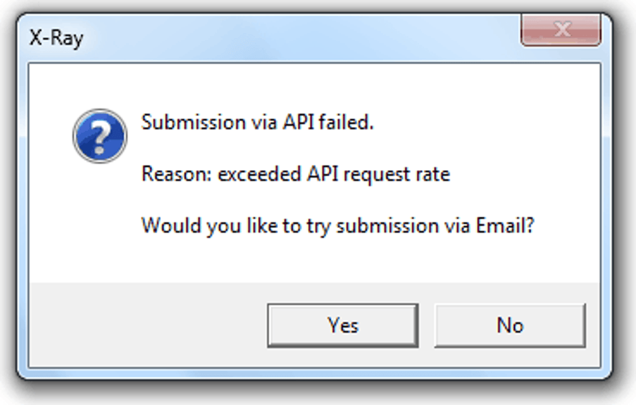636x405 pixels.
Task: Click the word "Reason:" in the dialog
Action: pyautogui.click(x=176, y=174)
